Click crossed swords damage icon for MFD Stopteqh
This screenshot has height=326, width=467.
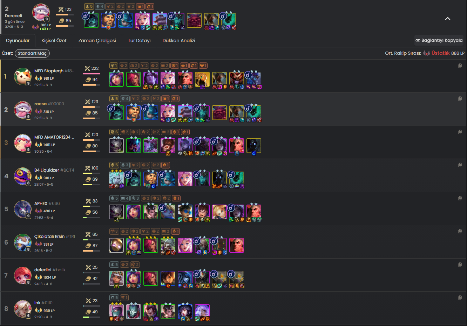[88, 68]
